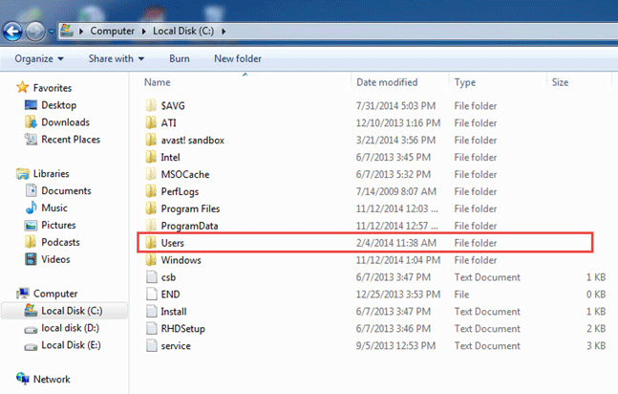618x394 pixels.
Task: Open the Podcasts library folder icon
Action: pos(31,242)
